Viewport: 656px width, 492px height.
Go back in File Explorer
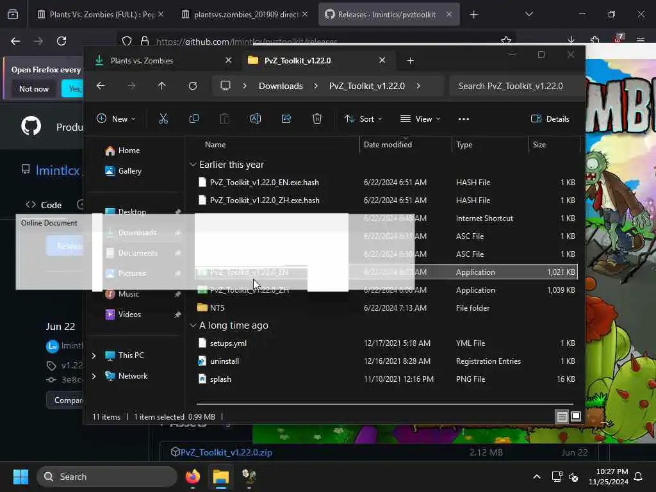[101, 86]
